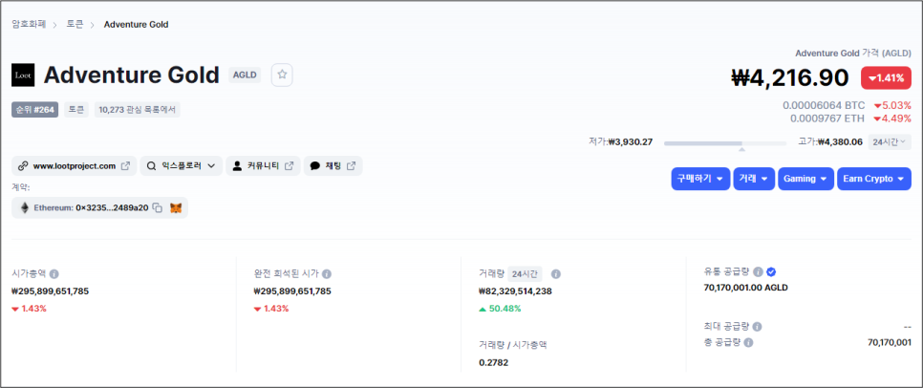
Task: Click the Adventure Gold Loot logo
Action: pyautogui.click(x=23, y=75)
